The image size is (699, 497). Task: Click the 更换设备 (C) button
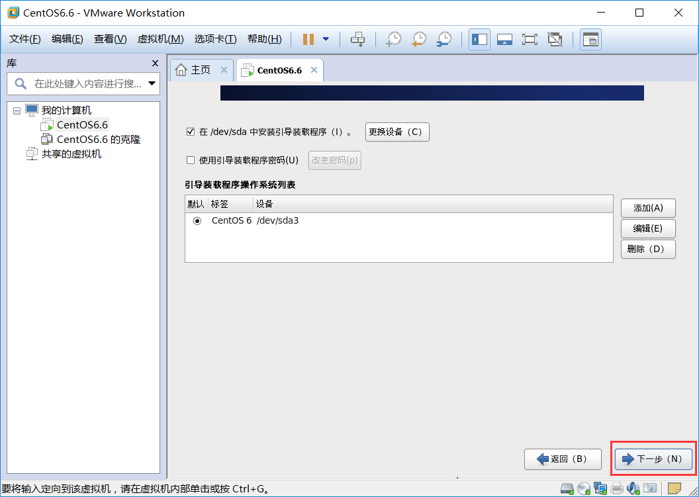[397, 132]
